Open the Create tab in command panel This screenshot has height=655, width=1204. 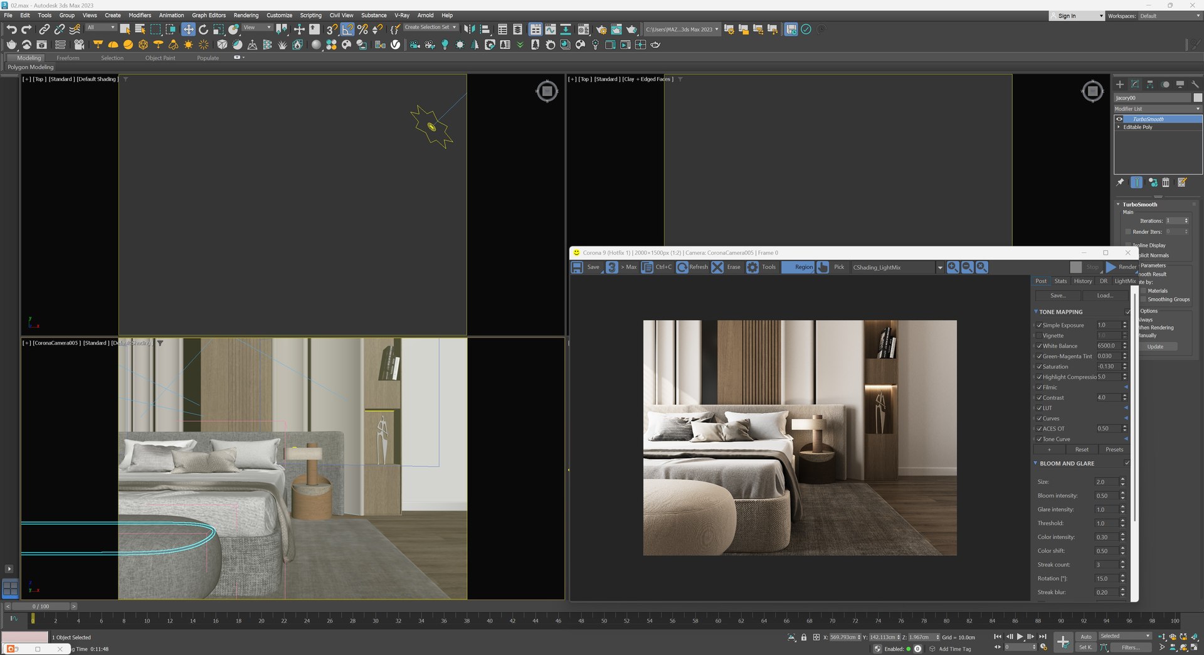pyautogui.click(x=1120, y=84)
